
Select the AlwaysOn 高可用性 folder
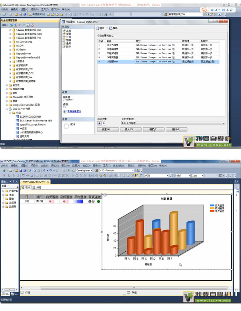23,97
